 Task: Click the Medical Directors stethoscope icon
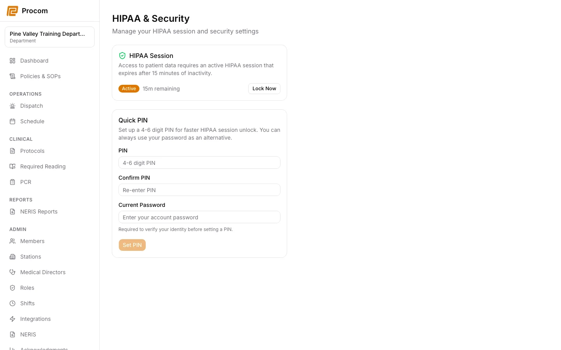point(12,272)
